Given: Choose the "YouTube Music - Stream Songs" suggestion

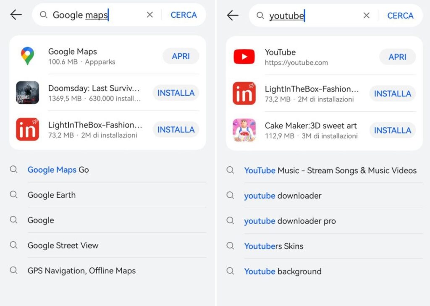Looking at the screenshot, I should coord(330,170).
